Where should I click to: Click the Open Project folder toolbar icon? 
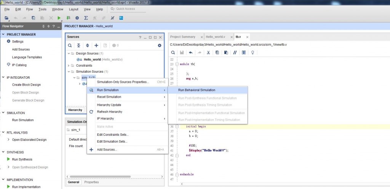[x=6, y=18]
